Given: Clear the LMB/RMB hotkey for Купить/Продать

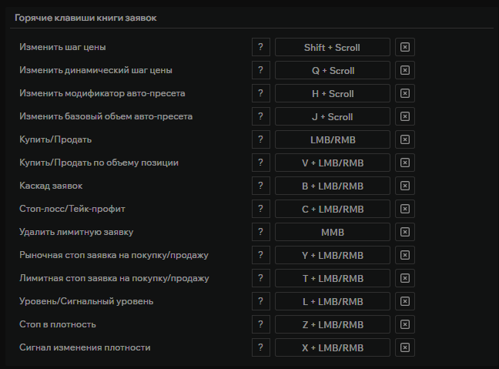Looking at the screenshot, I should pos(405,139).
